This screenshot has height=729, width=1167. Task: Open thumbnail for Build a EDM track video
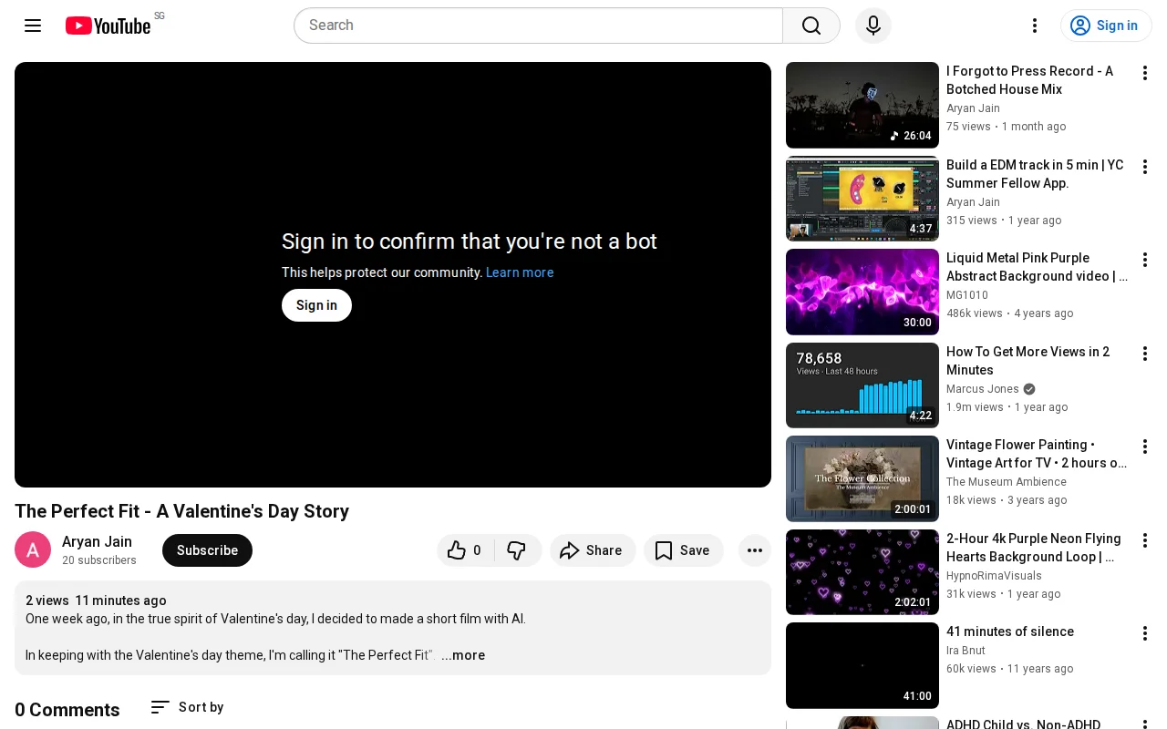862,199
